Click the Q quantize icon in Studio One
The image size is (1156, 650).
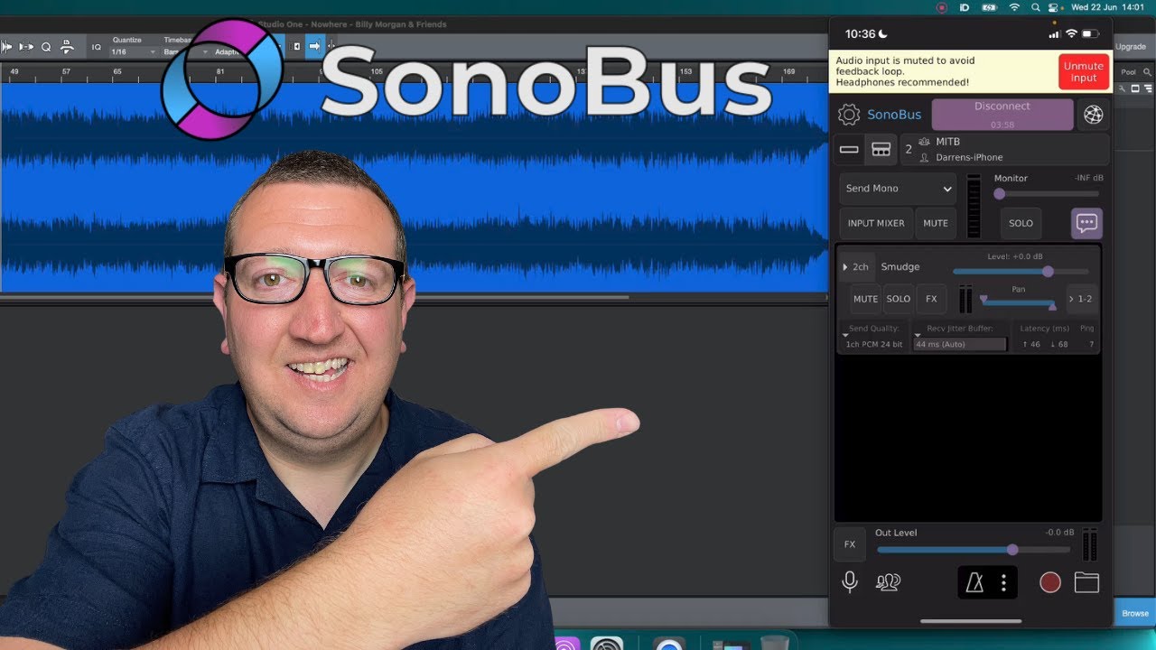[46, 46]
